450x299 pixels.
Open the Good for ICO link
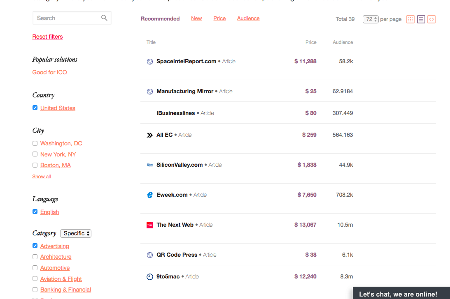50,72
